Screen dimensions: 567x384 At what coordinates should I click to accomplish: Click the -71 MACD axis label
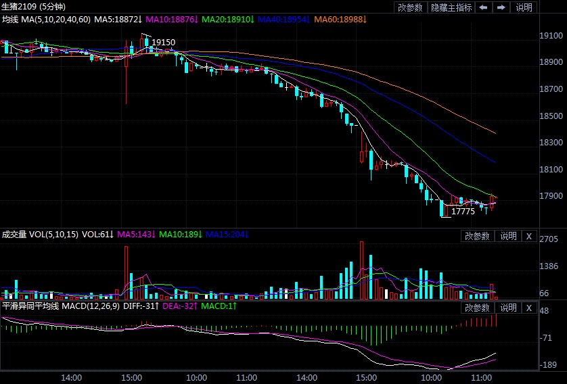pyautogui.click(x=546, y=338)
